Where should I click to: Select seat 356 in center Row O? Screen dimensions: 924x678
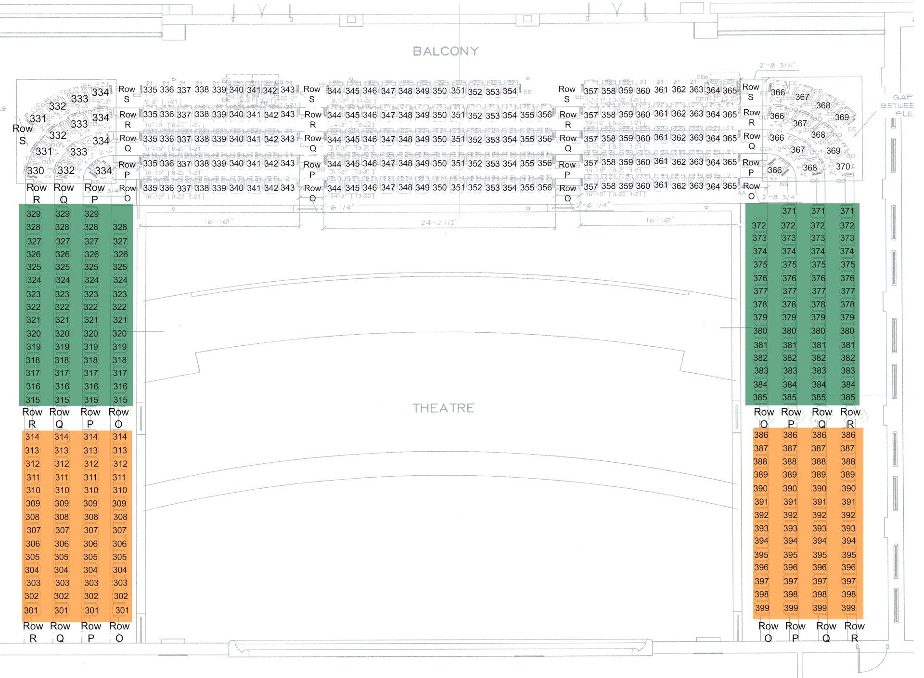[x=544, y=188]
